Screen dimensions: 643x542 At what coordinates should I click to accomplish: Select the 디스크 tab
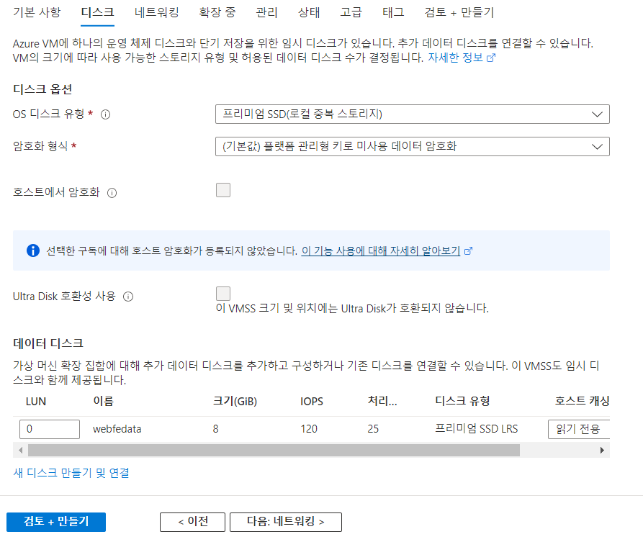pos(97,12)
